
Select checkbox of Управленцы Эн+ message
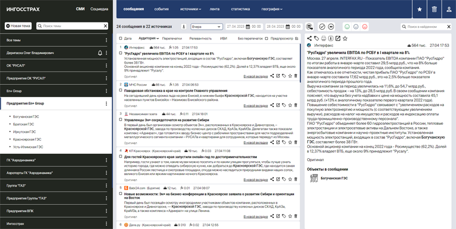[x=121, y=119]
